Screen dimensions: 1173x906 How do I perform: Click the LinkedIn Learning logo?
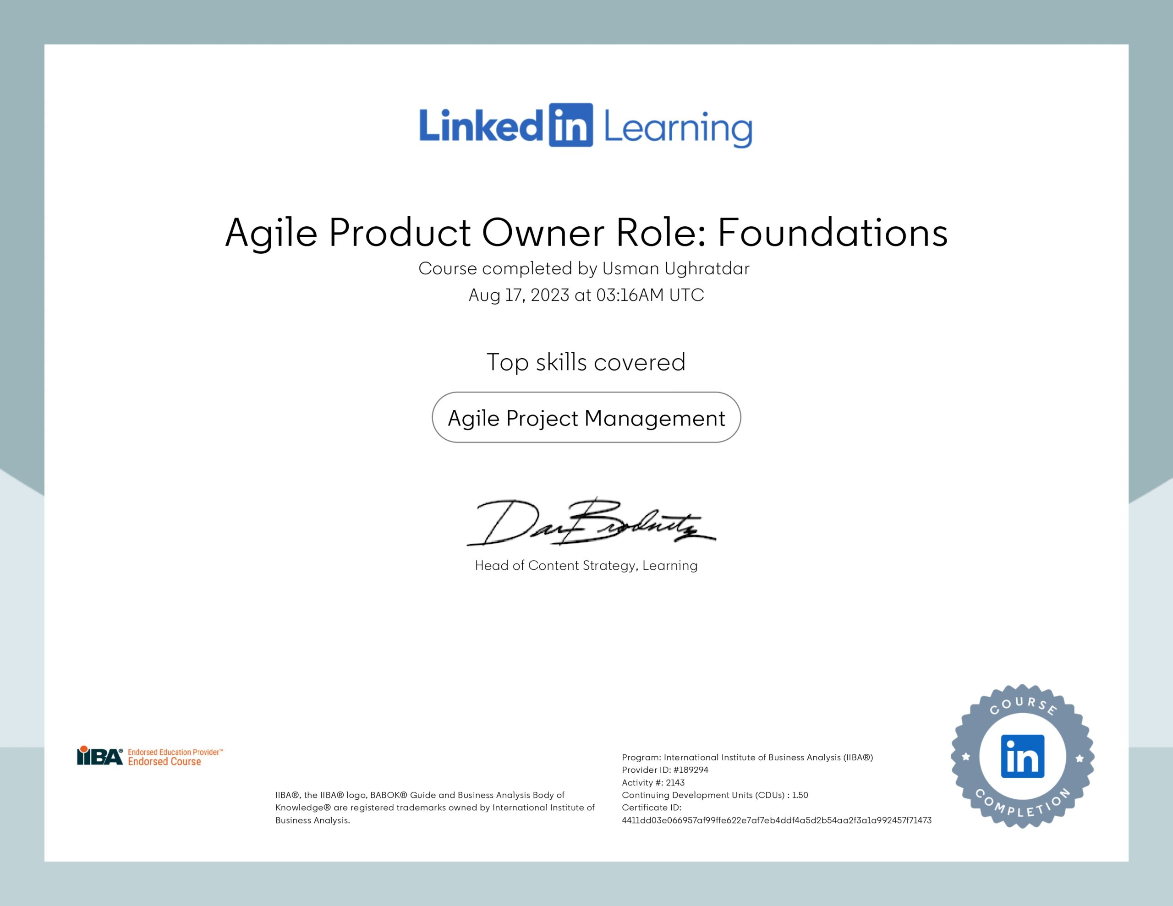tap(586, 126)
